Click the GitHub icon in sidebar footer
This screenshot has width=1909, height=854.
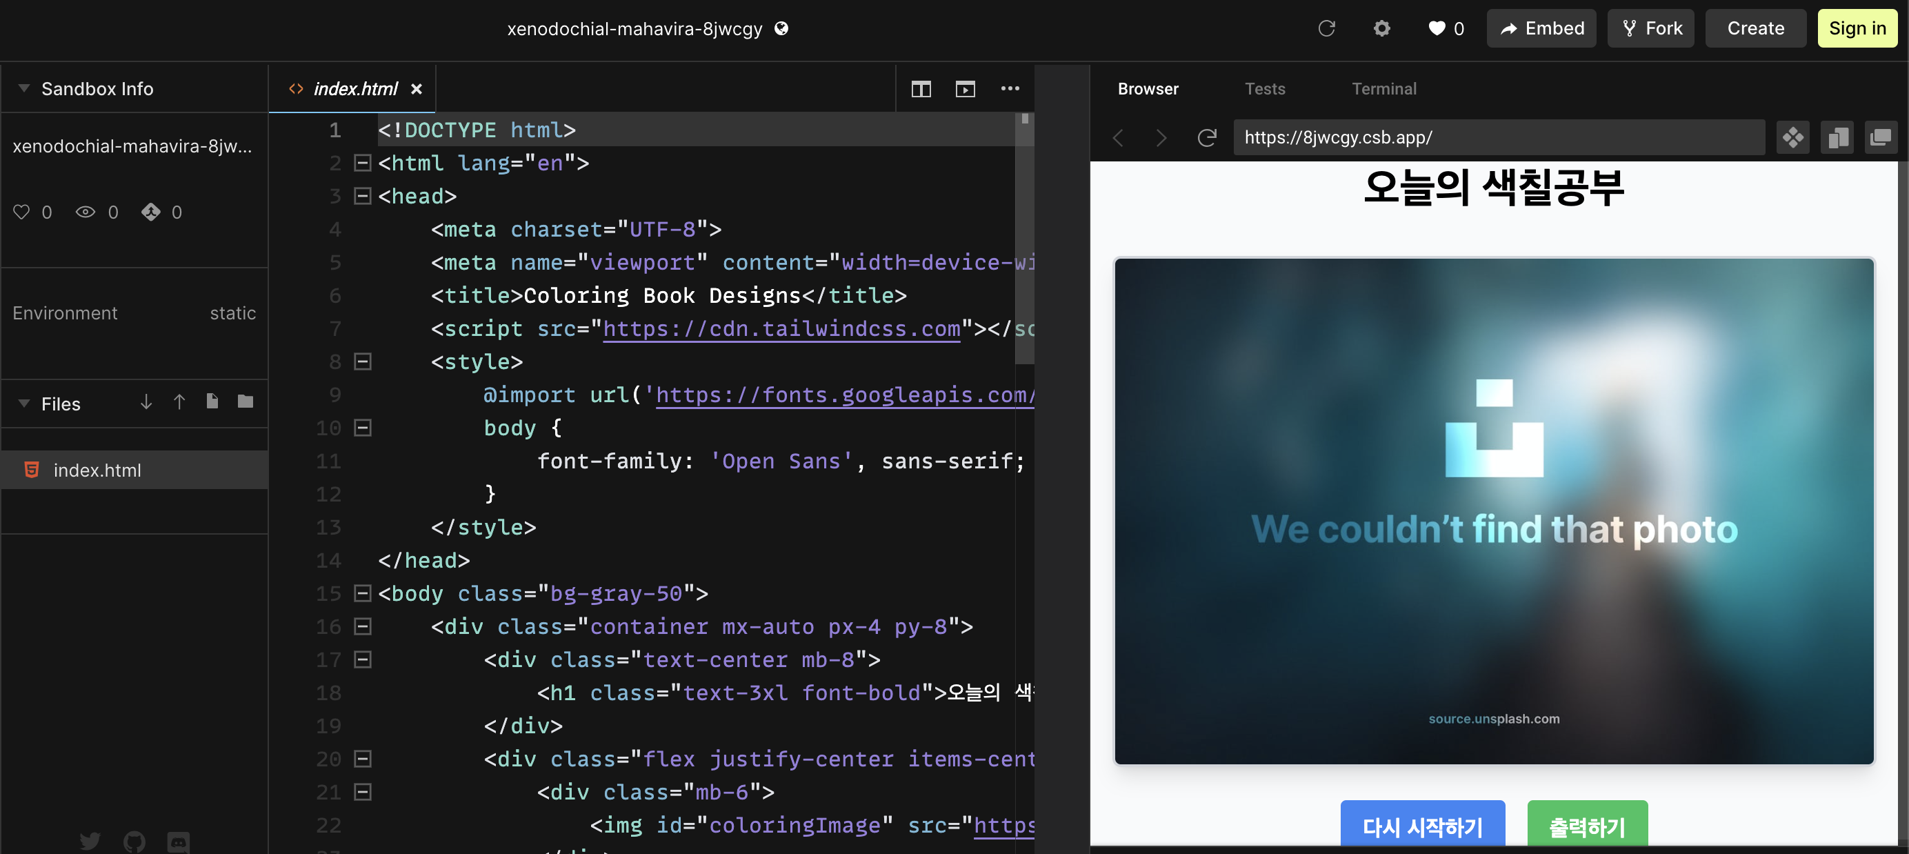point(134,842)
